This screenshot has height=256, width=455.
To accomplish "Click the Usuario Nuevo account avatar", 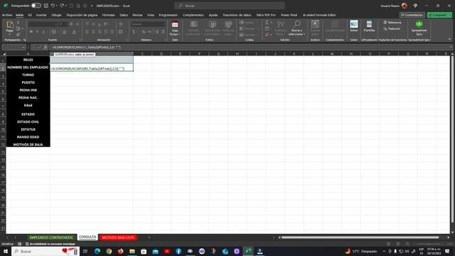I will tap(404, 6).
